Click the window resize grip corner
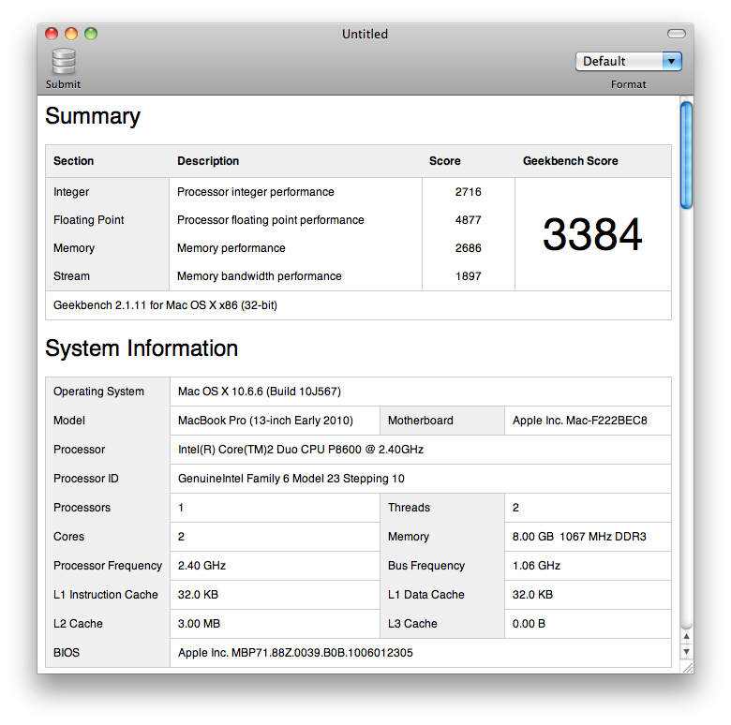This screenshot has width=731, height=725. 687,667
